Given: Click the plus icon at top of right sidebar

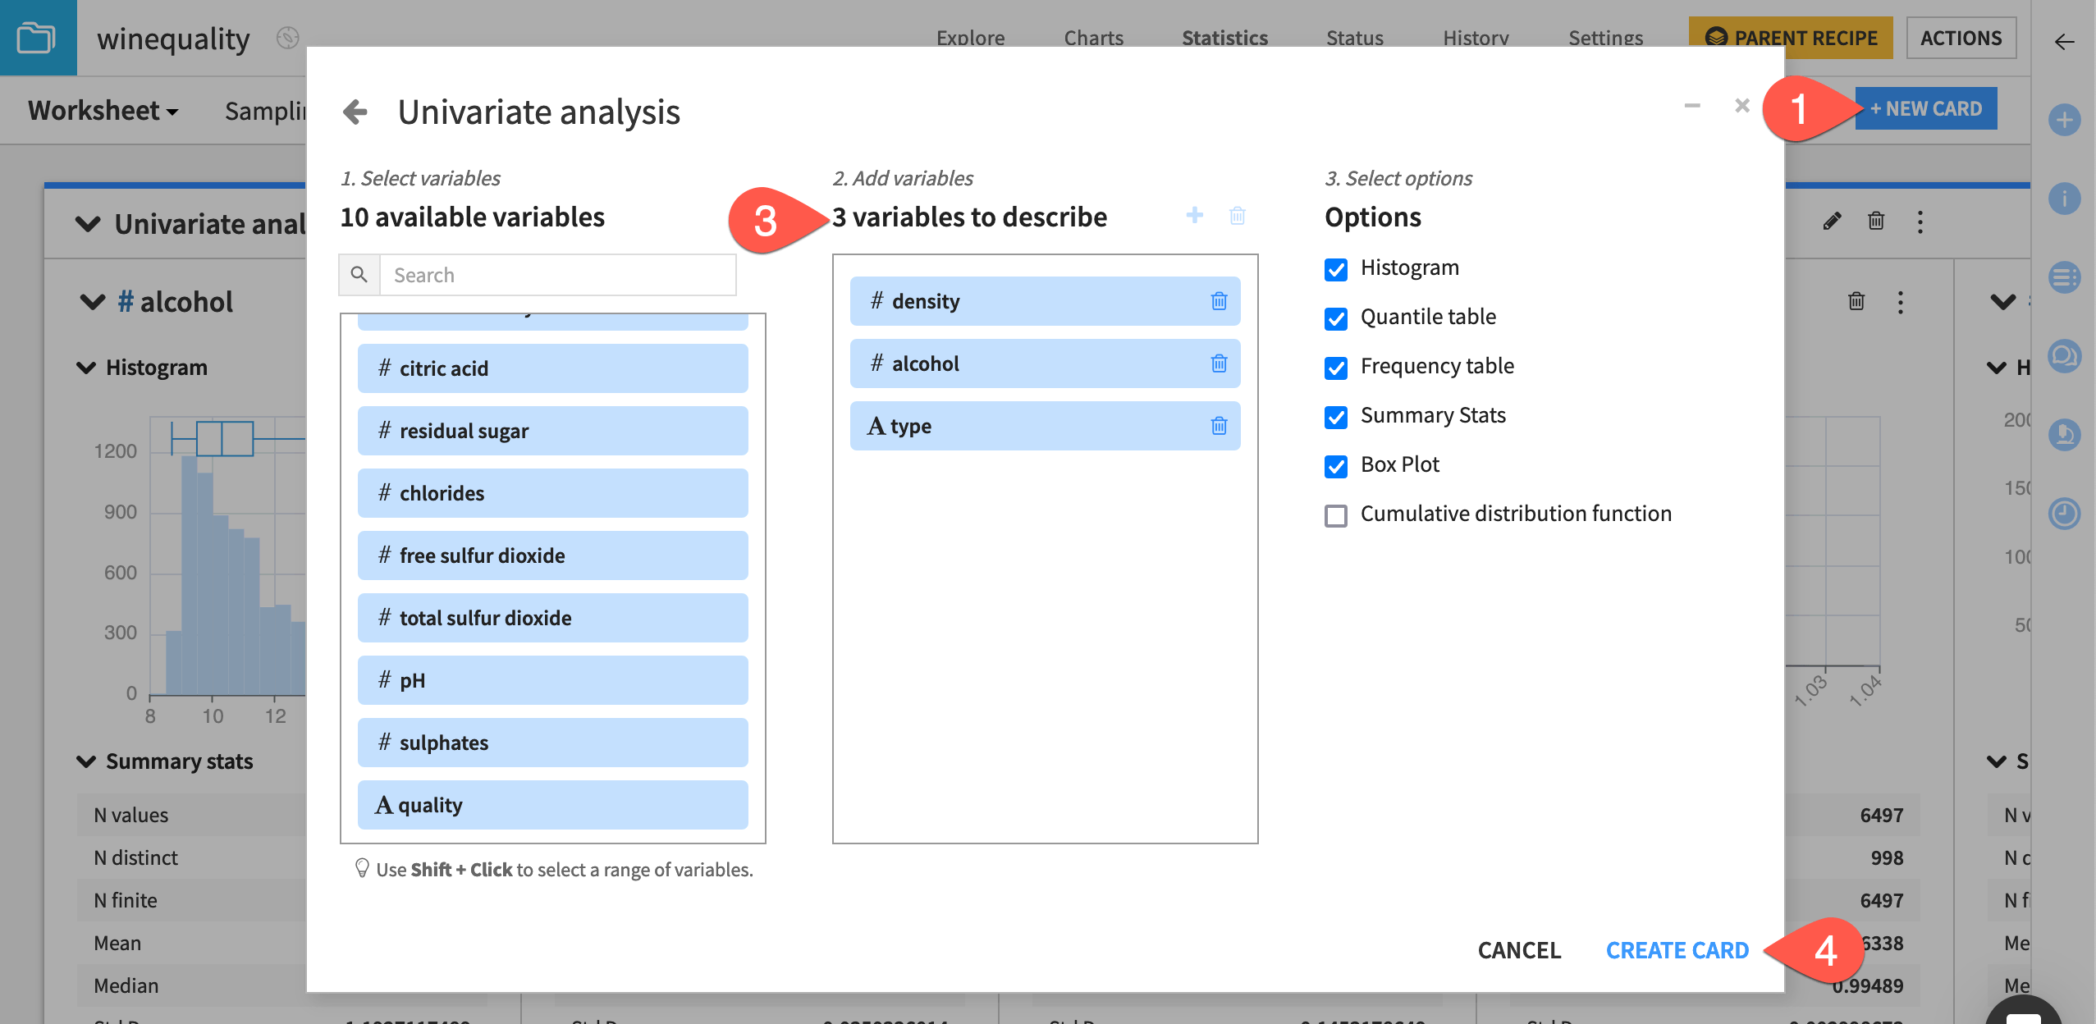Looking at the screenshot, I should (2065, 121).
